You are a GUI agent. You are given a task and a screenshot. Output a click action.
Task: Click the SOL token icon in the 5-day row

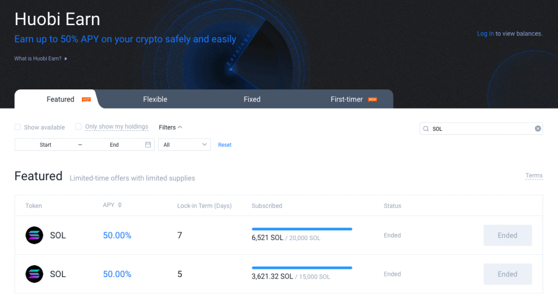(x=34, y=274)
